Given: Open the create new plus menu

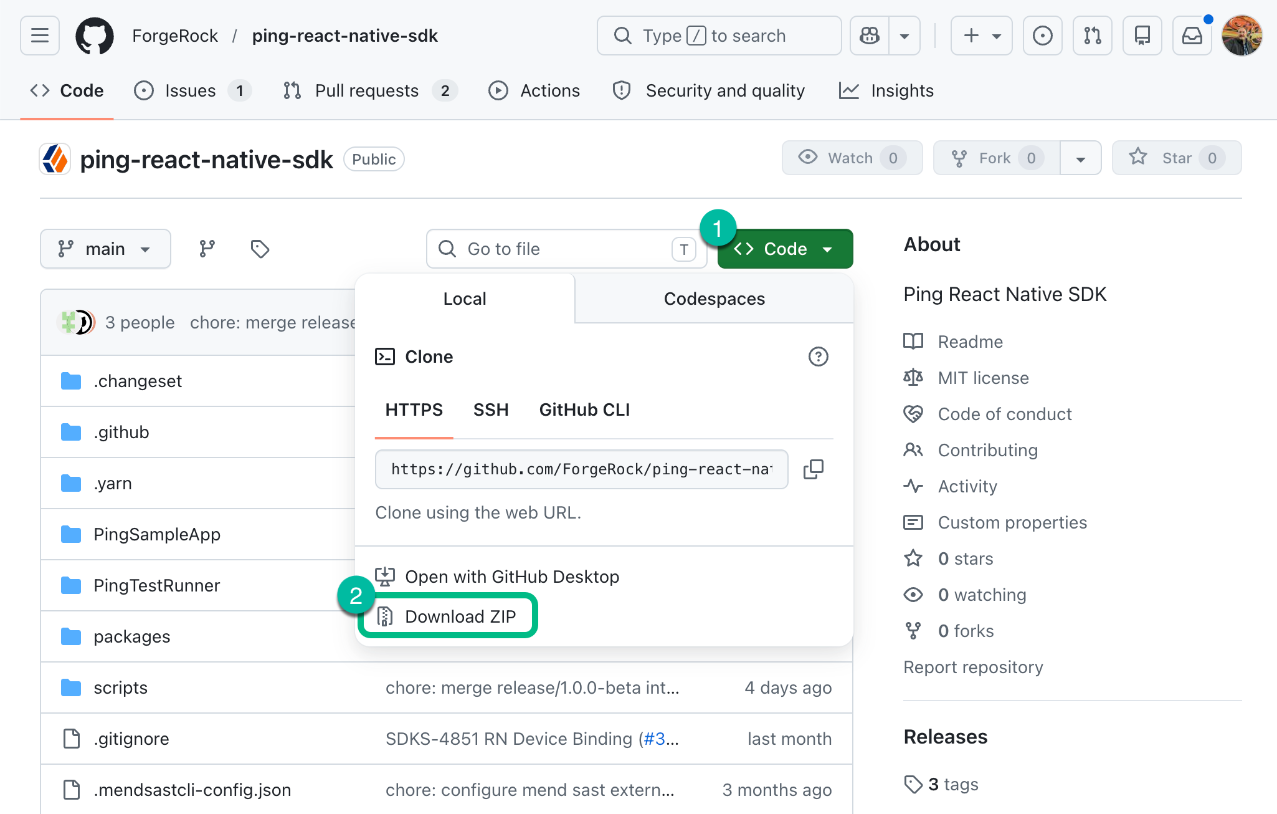Looking at the screenshot, I should pyautogui.click(x=981, y=36).
